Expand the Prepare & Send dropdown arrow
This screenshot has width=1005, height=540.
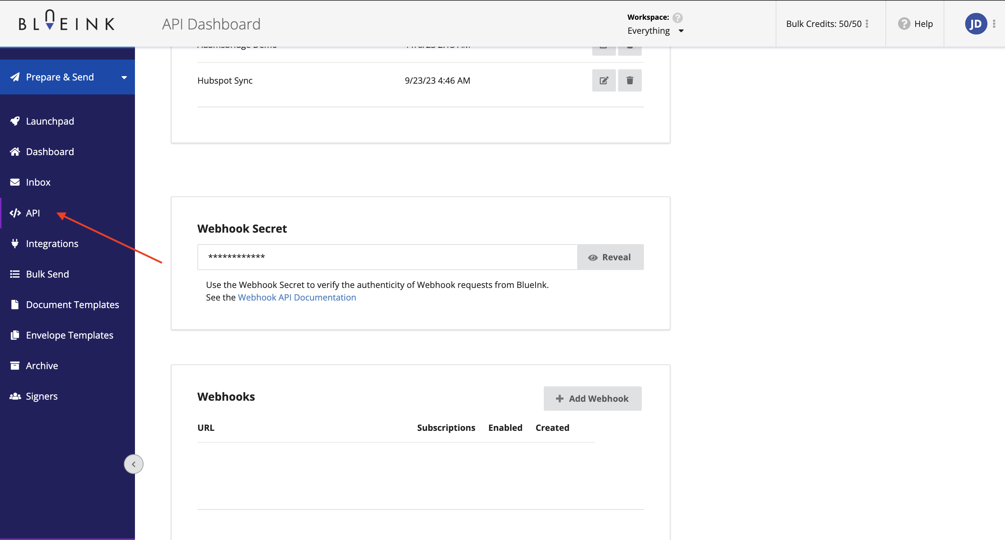(x=124, y=78)
